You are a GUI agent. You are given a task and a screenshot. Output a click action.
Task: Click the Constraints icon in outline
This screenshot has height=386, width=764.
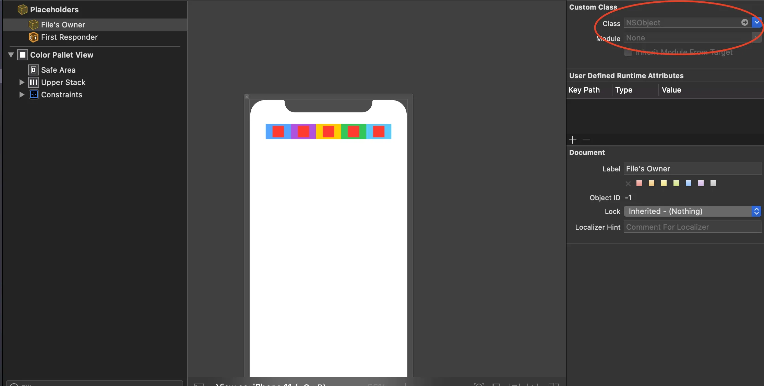tap(33, 95)
